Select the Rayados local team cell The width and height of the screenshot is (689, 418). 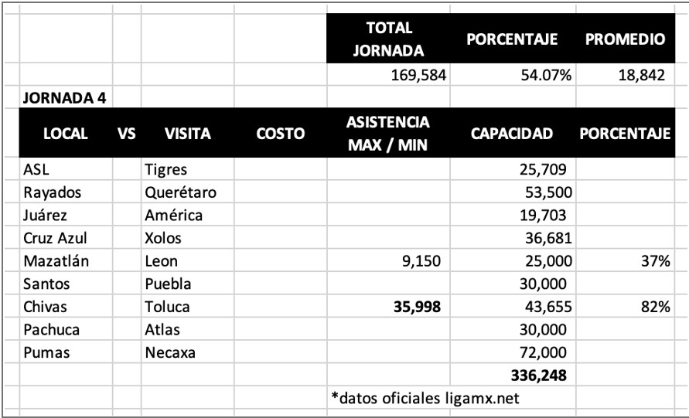pyautogui.click(x=66, y=192)
